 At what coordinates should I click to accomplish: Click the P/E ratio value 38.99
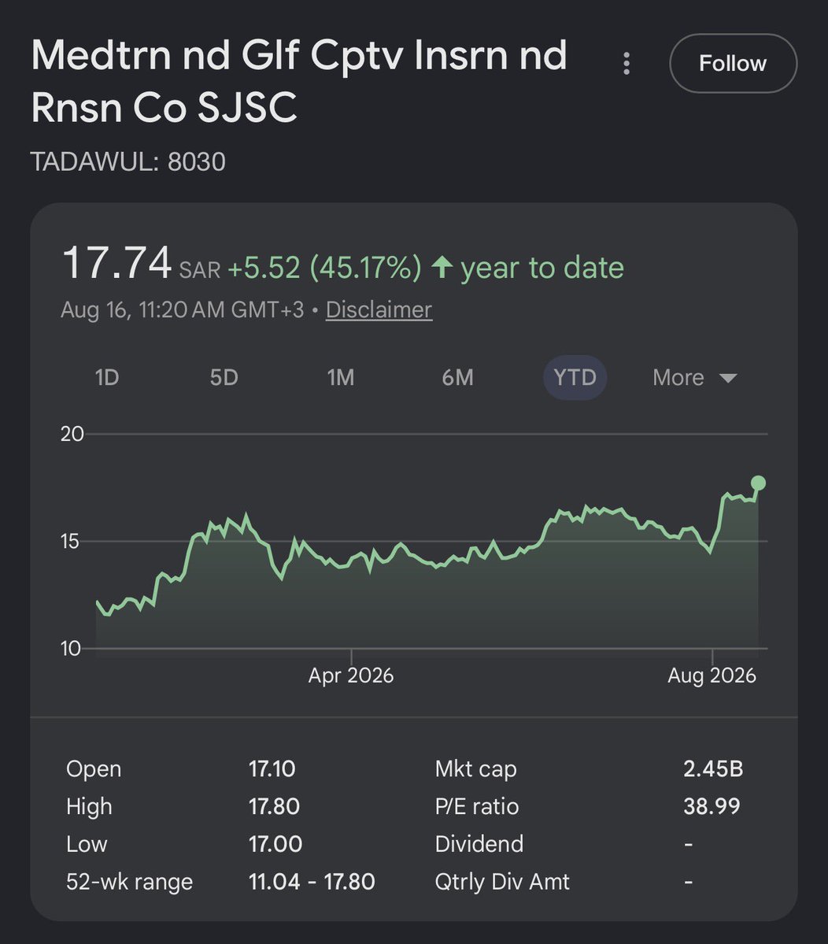tap(712, 806)
